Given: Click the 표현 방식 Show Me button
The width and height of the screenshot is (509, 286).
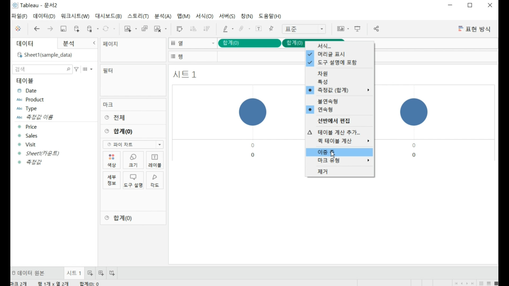Looking at the screenshot, I should click(474, 29).
